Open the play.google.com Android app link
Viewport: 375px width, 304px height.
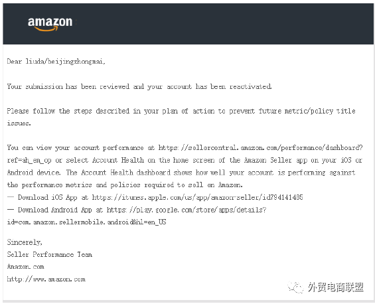[187, 210]
